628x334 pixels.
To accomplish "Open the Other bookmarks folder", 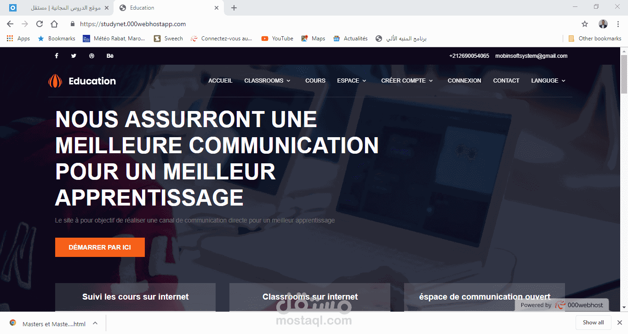I will (595, 39).
